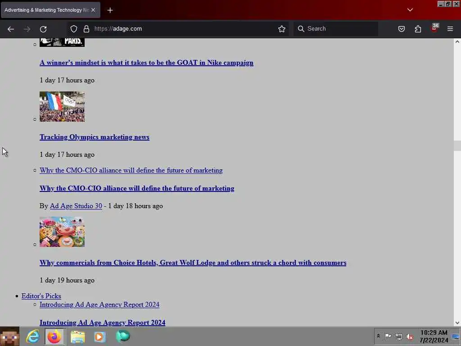This screenshot has height=346, width=461.
Task: Open the Extensions puzzle icon
Action: (x=418, y=29)
